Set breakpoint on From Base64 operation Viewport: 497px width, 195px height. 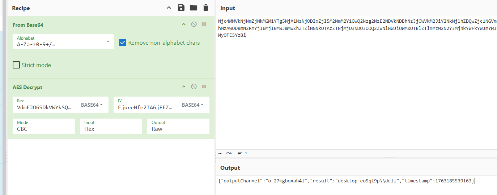click(204, 24)
